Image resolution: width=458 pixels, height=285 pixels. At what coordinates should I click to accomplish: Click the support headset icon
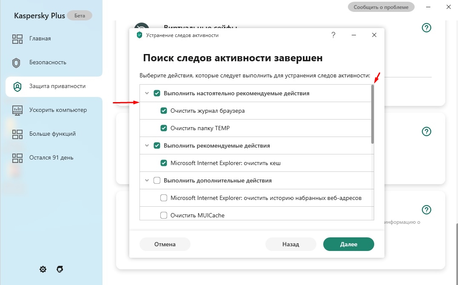[x=60, y=269]
